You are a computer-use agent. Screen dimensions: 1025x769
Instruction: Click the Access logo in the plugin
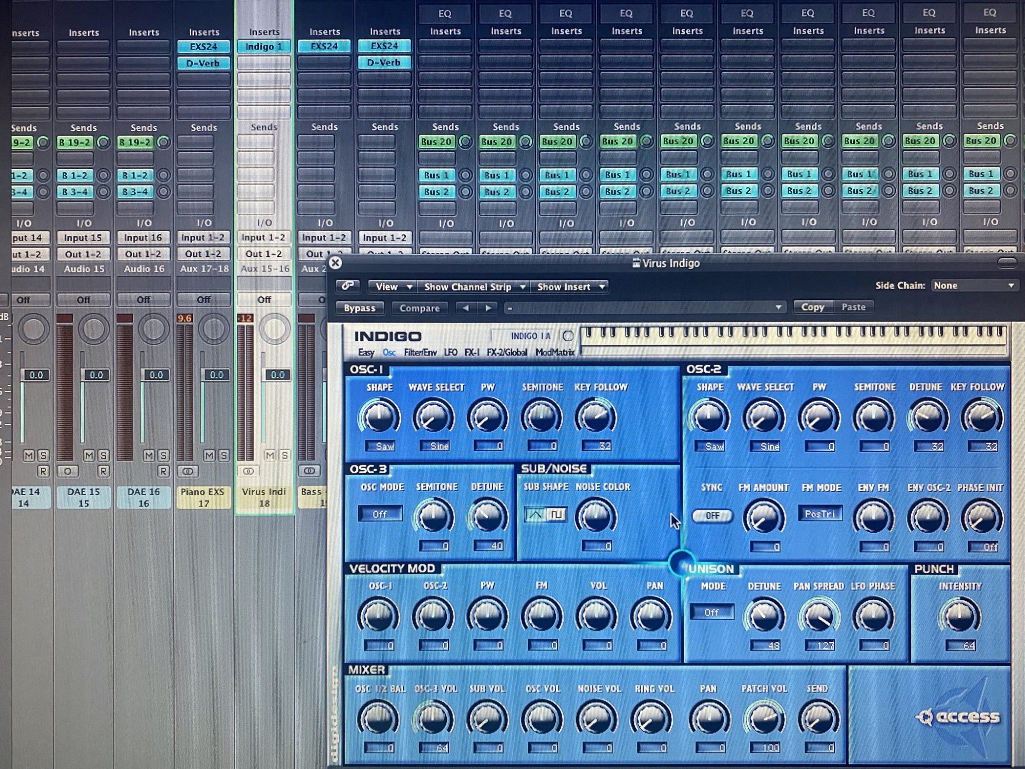(x=957, y=716)
